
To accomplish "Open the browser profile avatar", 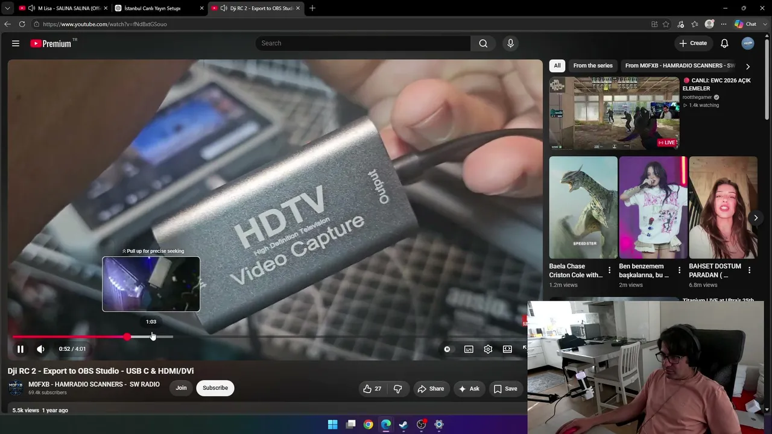I will point(709,24).
